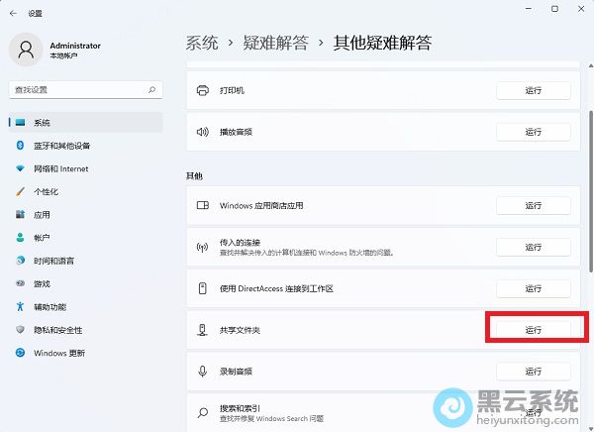594x432 pixels.
Task: Run the Playing Audio troubleshooter
Action: pyautogui.click(x=533, y=131)
